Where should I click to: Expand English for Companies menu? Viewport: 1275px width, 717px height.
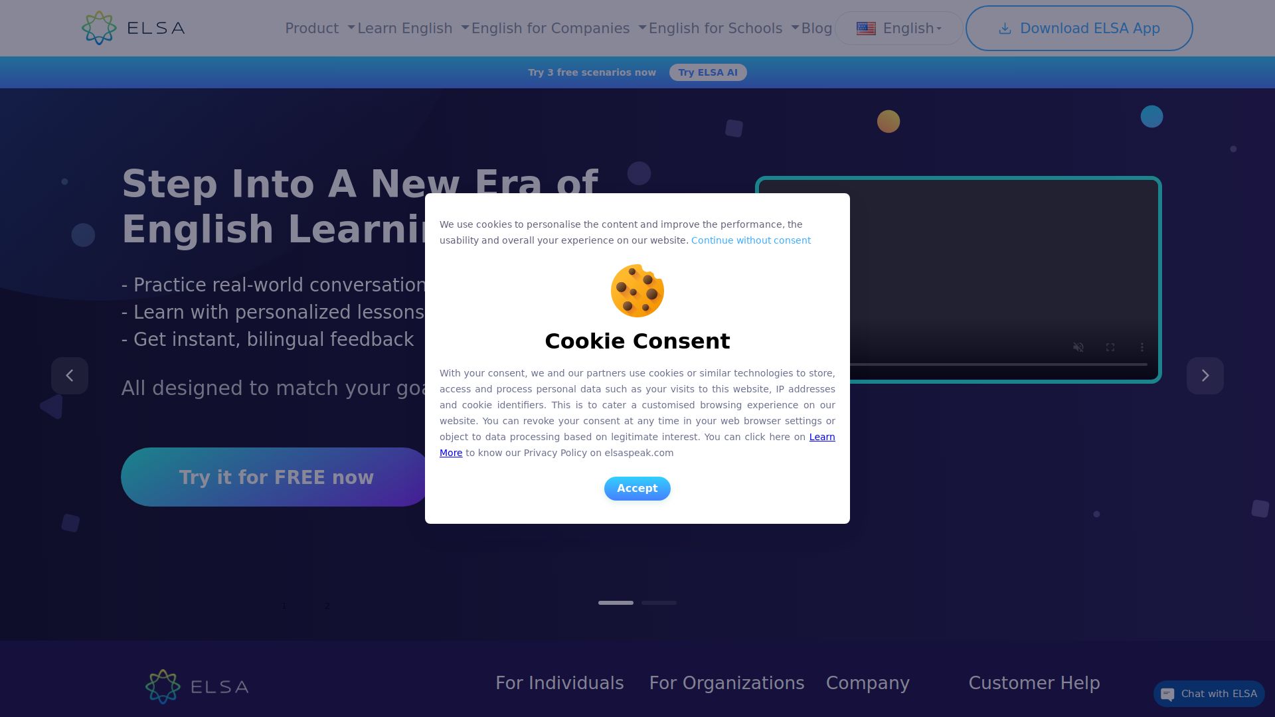558,29
